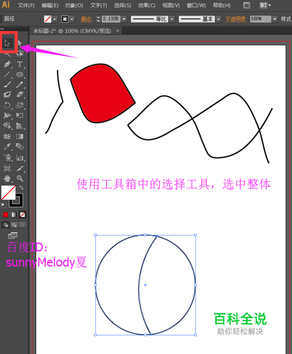Set None with the slashed button

click(x=22, y=215)
